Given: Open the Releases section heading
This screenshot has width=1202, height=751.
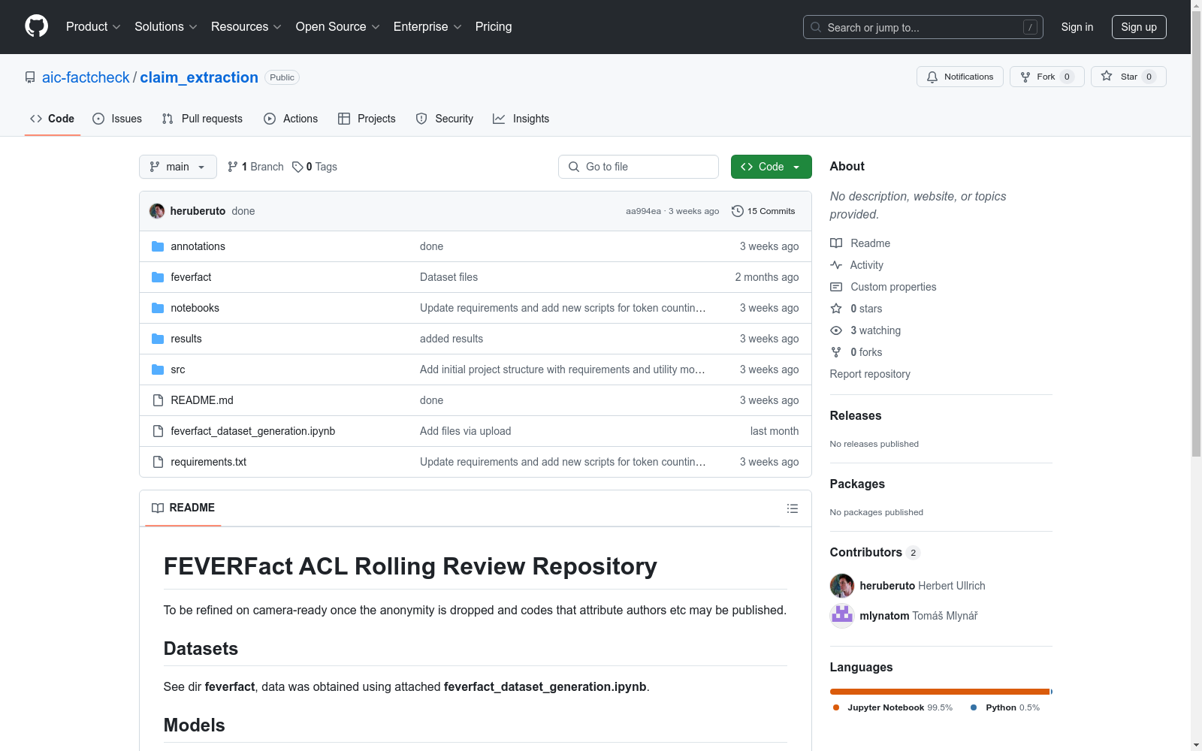Looking at the screenshot, I should pos(856,415).
